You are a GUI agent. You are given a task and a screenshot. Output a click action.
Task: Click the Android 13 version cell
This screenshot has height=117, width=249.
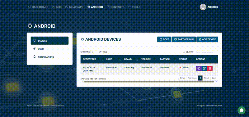147,68
